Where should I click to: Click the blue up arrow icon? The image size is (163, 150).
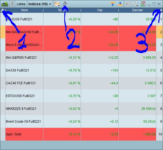click(120, 4)
